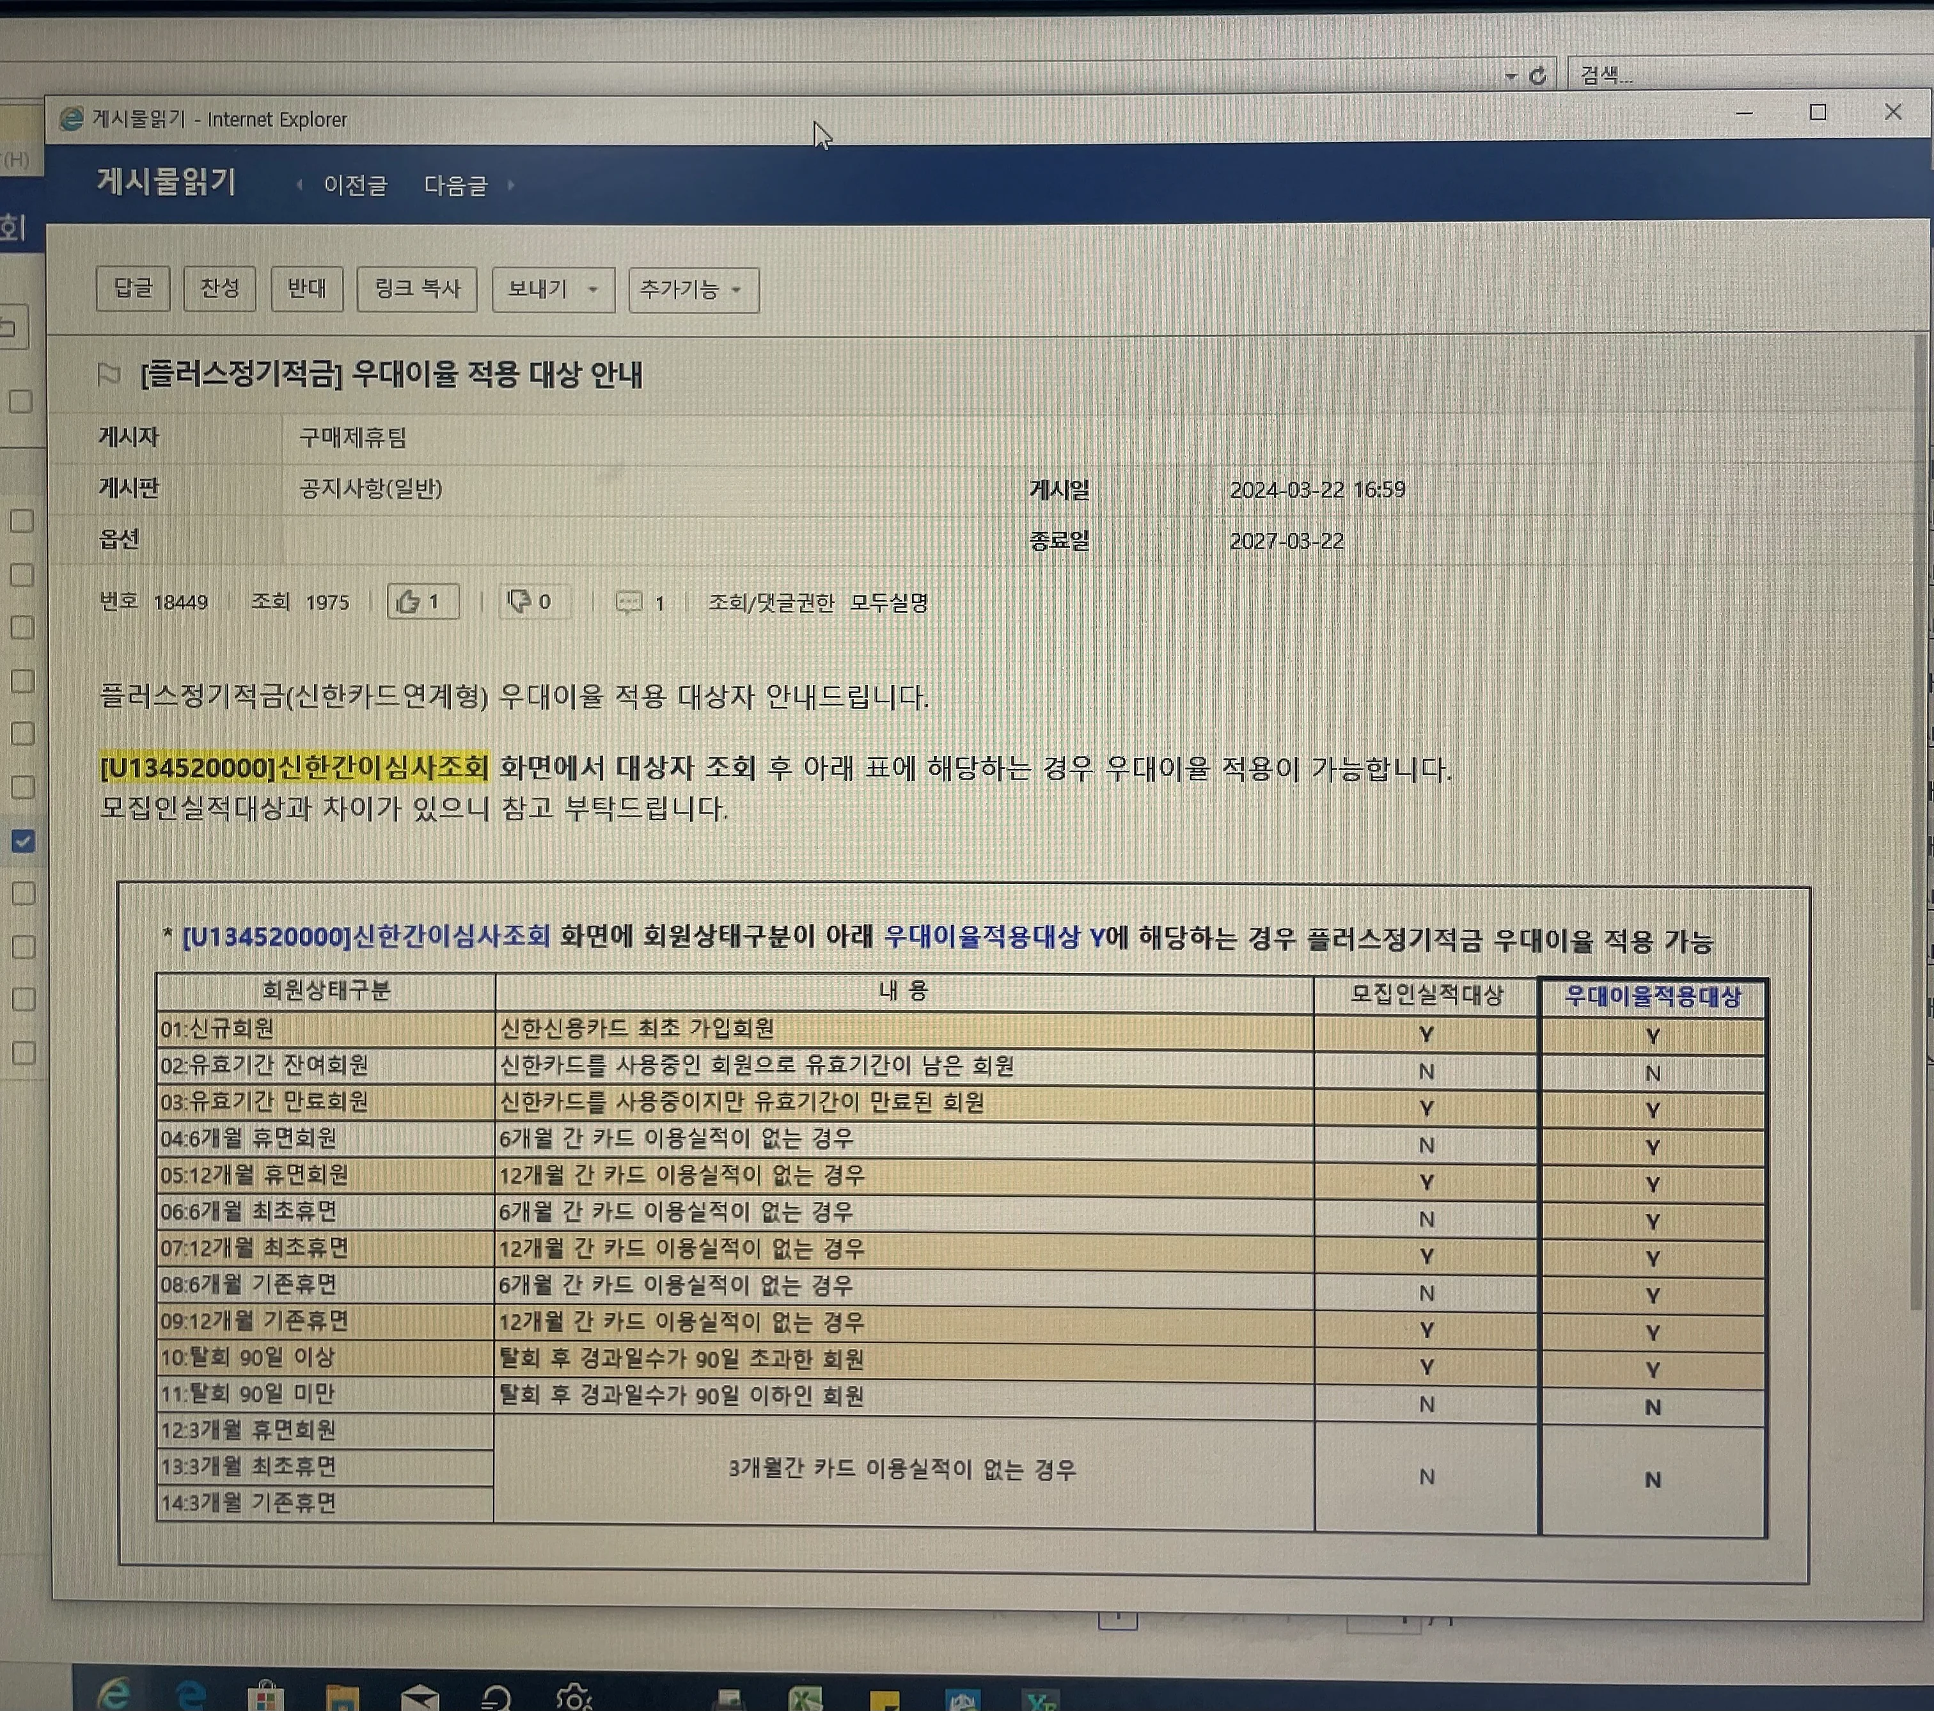The width and height of the screenshot is (1934, 1711).
Task: Click the end date 2027-03-22
Action: click(x=1286, y=541)
